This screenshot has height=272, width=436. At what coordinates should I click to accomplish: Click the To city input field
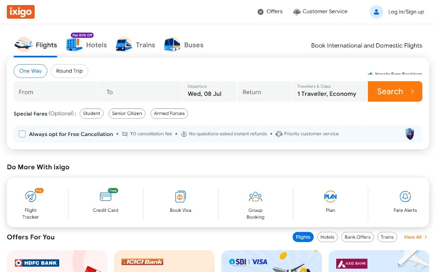coord(140,91)
